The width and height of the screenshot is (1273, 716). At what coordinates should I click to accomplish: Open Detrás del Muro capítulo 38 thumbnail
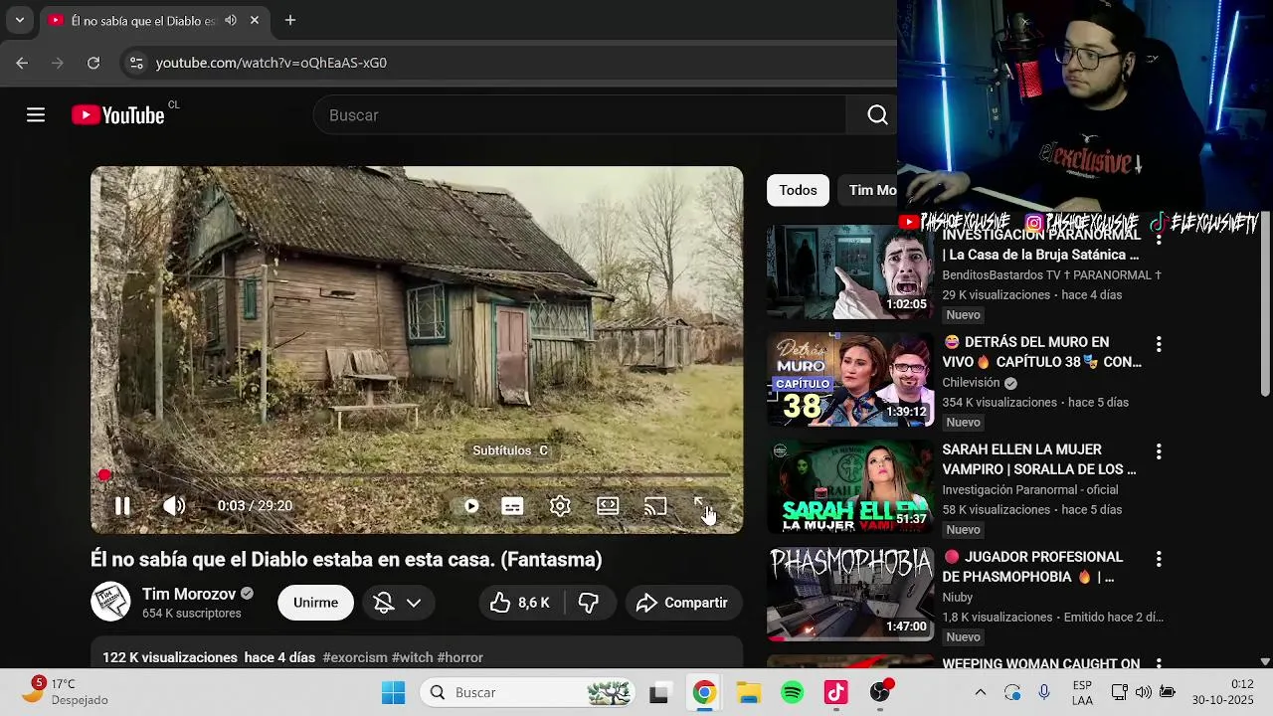click(x=850, y=380)
